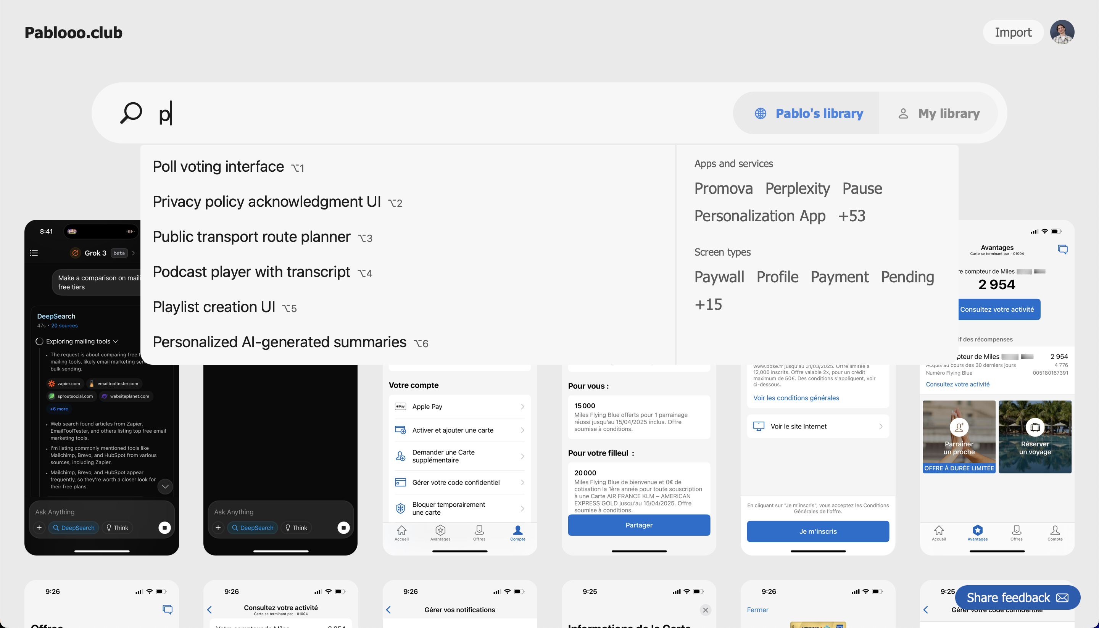Viewport: 1099px width, 628px height.
Task: Select the Promova app filter
Action: click(724, 188)
